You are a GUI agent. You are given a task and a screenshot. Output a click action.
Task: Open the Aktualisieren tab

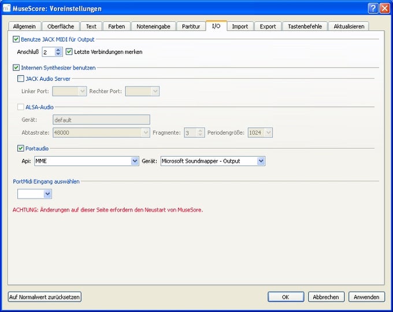click(x=349, y=27)
